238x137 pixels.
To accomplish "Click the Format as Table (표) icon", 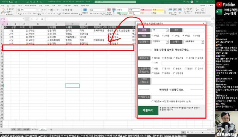I will tap(114, 10).
